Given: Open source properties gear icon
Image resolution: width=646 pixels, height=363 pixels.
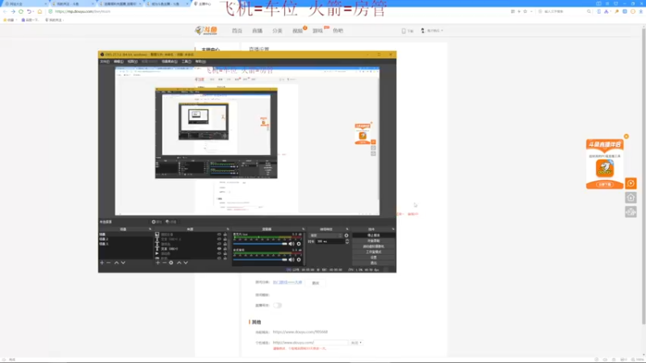Looking at the screenshot, I should (x=171, y=263).
